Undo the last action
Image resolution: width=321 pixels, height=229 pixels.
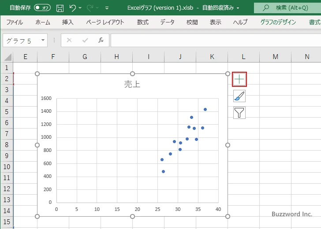pyautogui.click(x=72, y=8)
